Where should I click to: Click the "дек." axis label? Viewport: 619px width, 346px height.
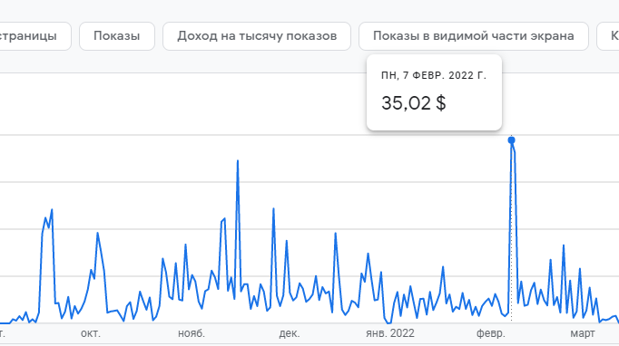click(x=290, y=333)
